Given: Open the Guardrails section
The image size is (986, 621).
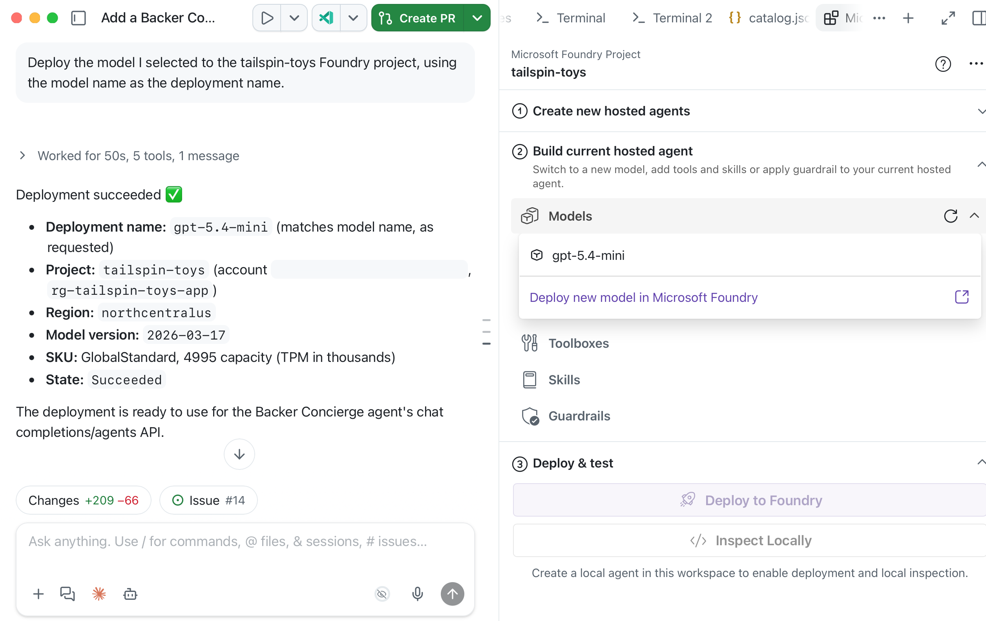Looking at the screenshot, I should point(579,416).
